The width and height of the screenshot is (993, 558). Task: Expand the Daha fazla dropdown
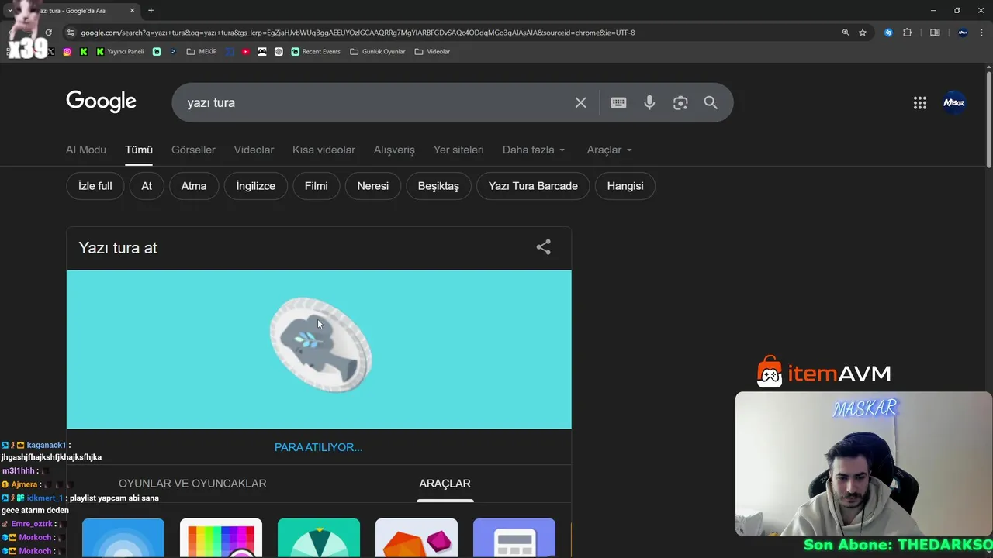534,150
